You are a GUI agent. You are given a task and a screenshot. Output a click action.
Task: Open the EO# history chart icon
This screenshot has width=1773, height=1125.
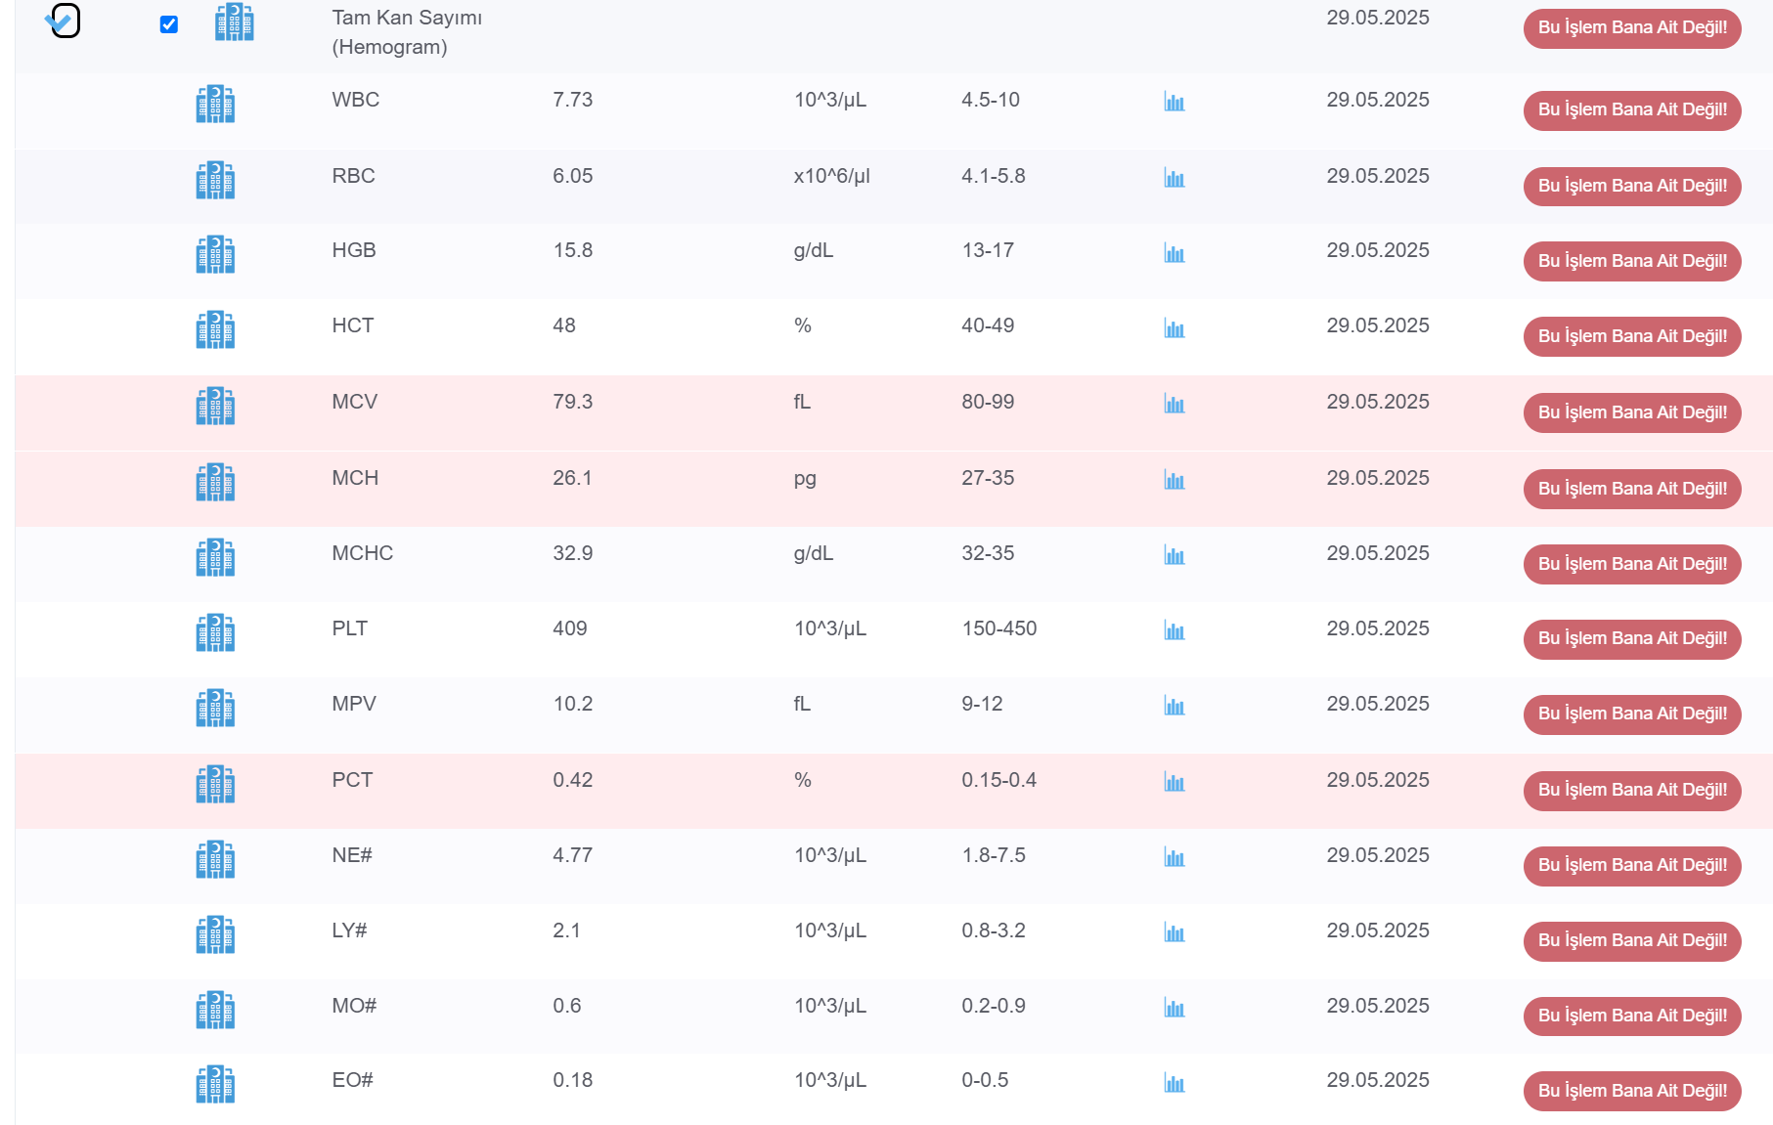pyautogui.click(x=1175, y=1083)
